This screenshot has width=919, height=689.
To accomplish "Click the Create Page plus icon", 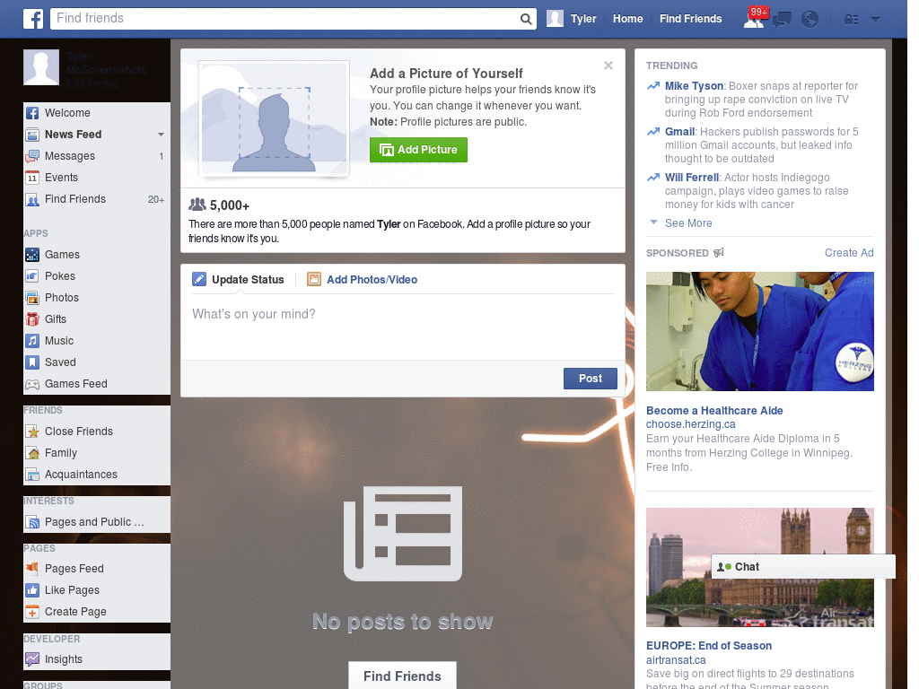I will (32, 612).
